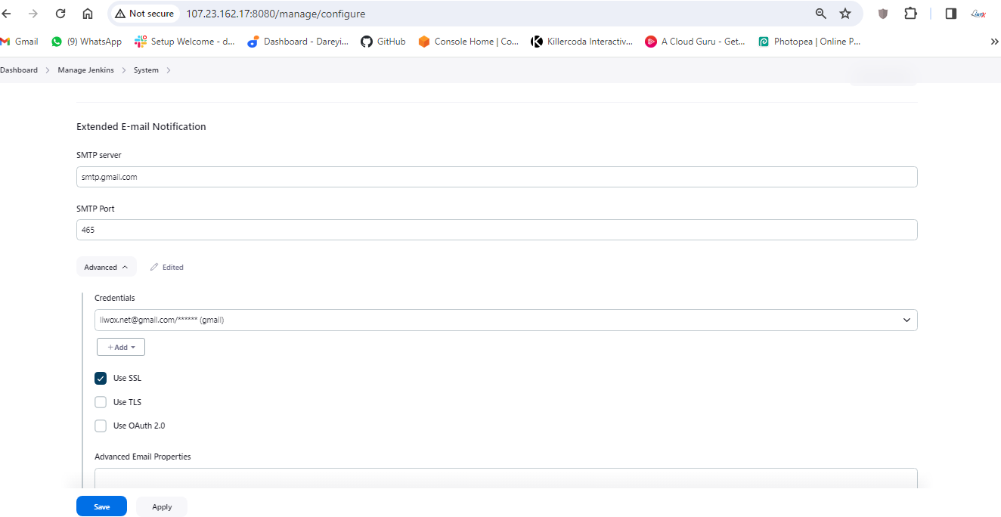Bookmark page with the star icon
Viewport: 1001px width, 517px height.
pos(845,14)
